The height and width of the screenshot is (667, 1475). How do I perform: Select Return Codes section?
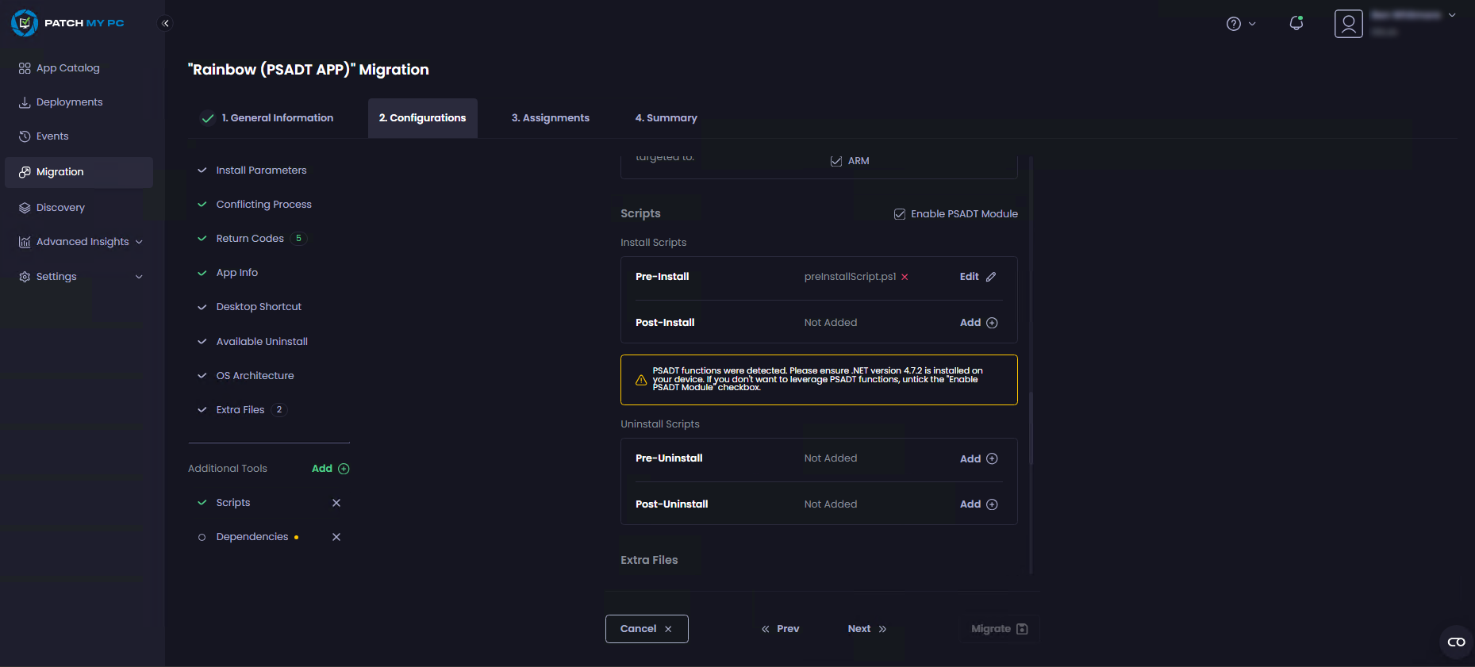[x=250, y=239]
